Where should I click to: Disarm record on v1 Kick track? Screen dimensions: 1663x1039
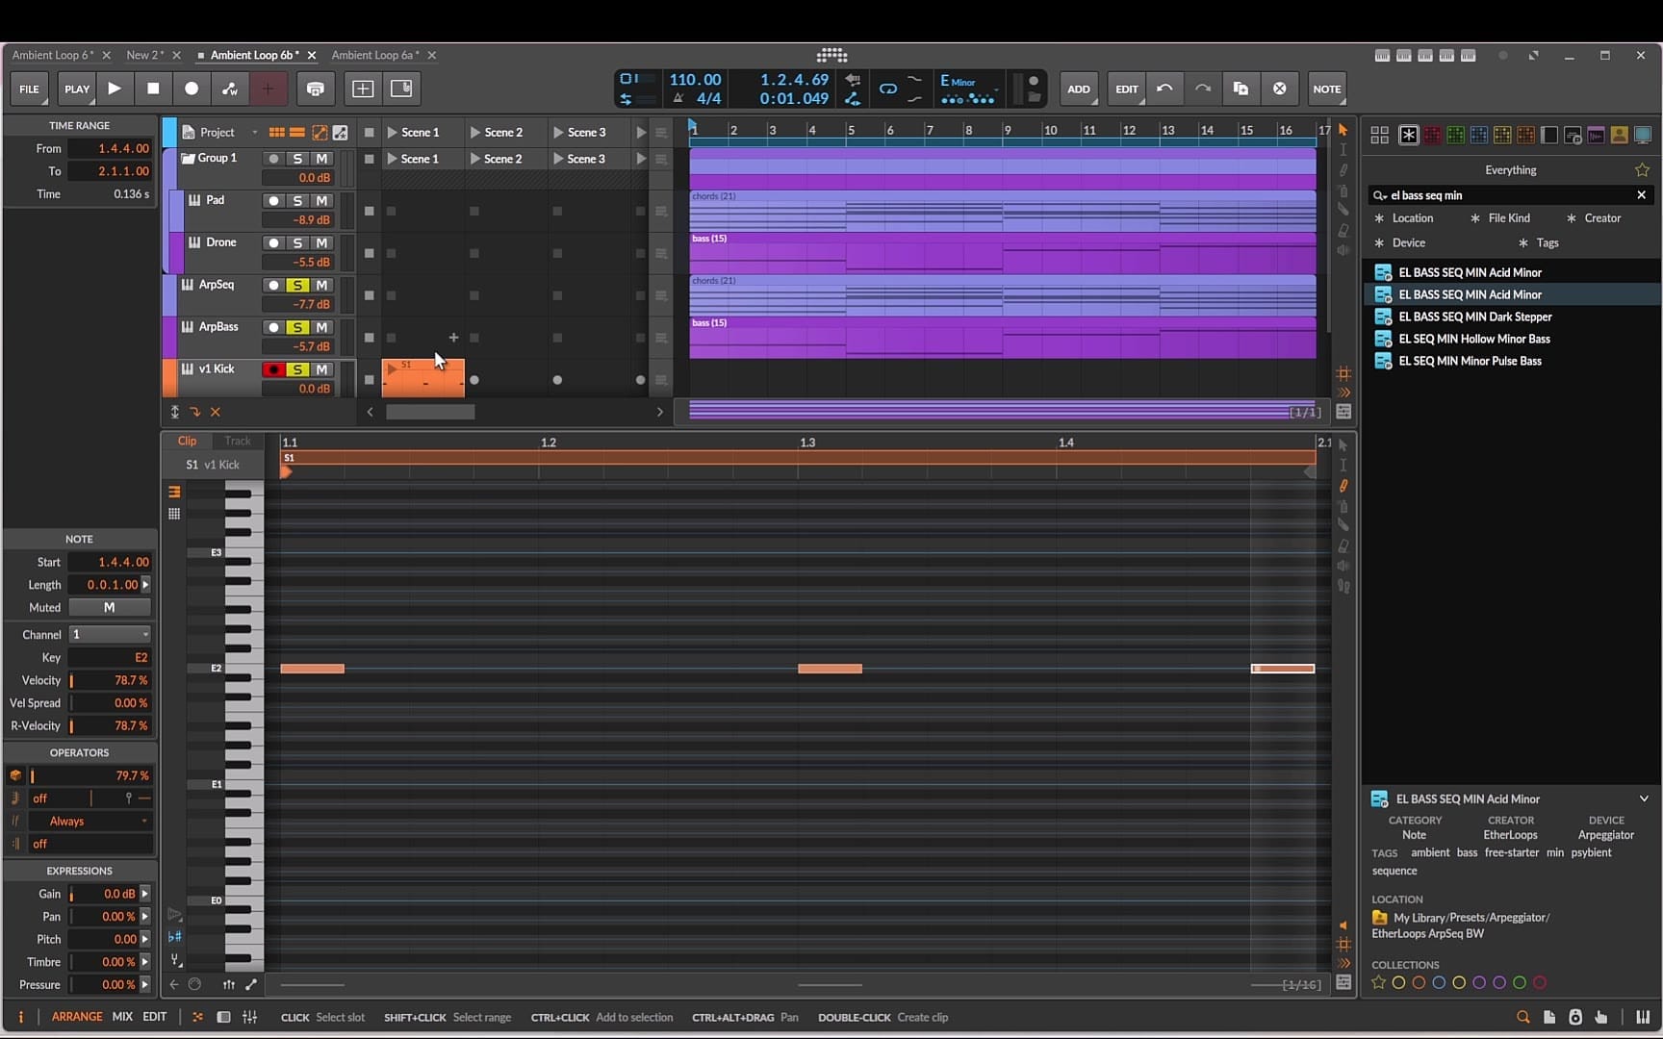click(274, 369)
